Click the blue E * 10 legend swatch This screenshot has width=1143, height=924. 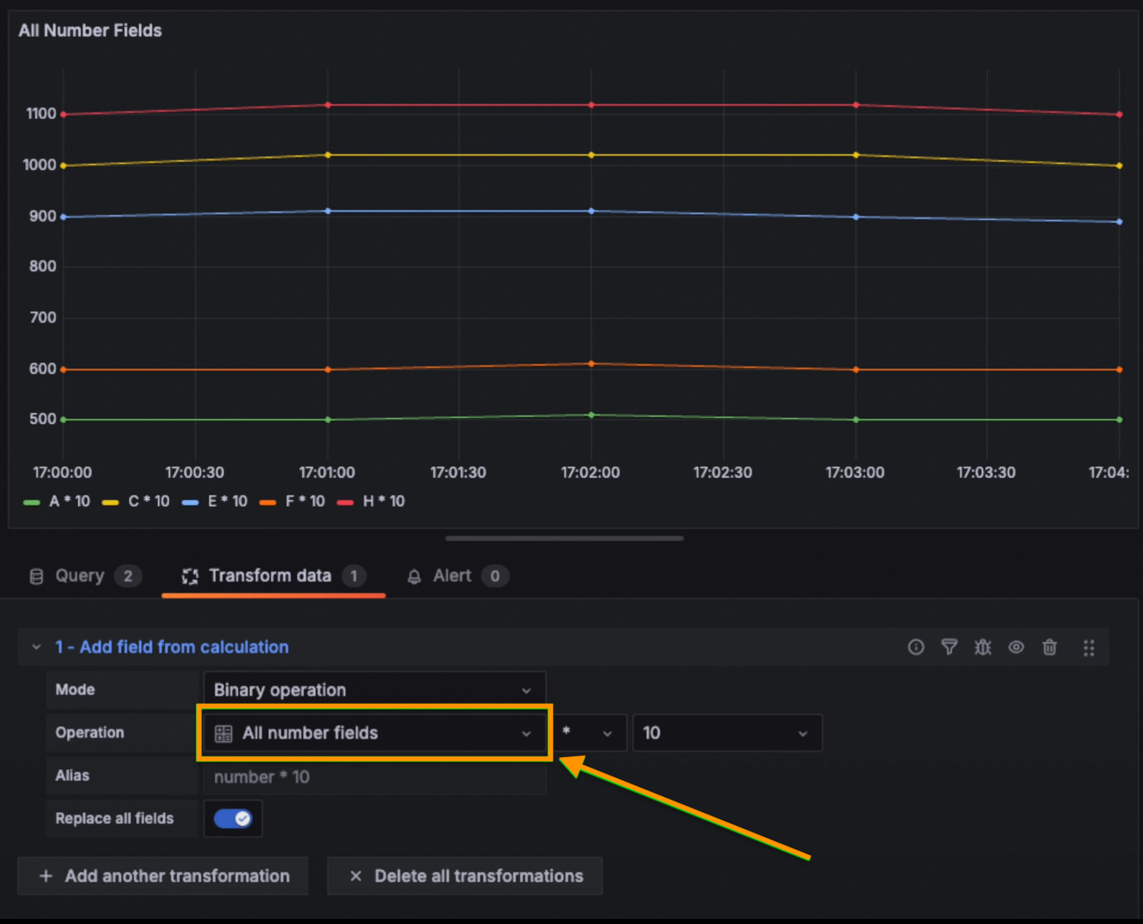pyautogui.click(x=190, y=502)
